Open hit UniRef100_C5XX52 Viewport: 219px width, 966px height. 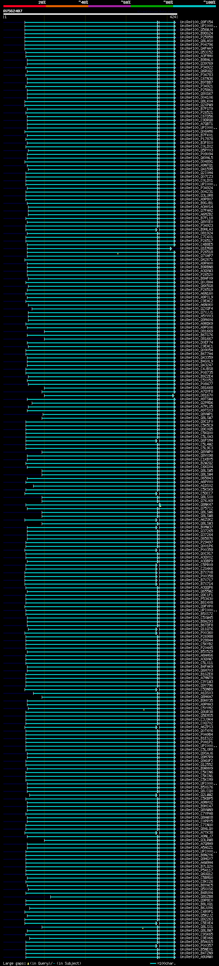(196, 380)
